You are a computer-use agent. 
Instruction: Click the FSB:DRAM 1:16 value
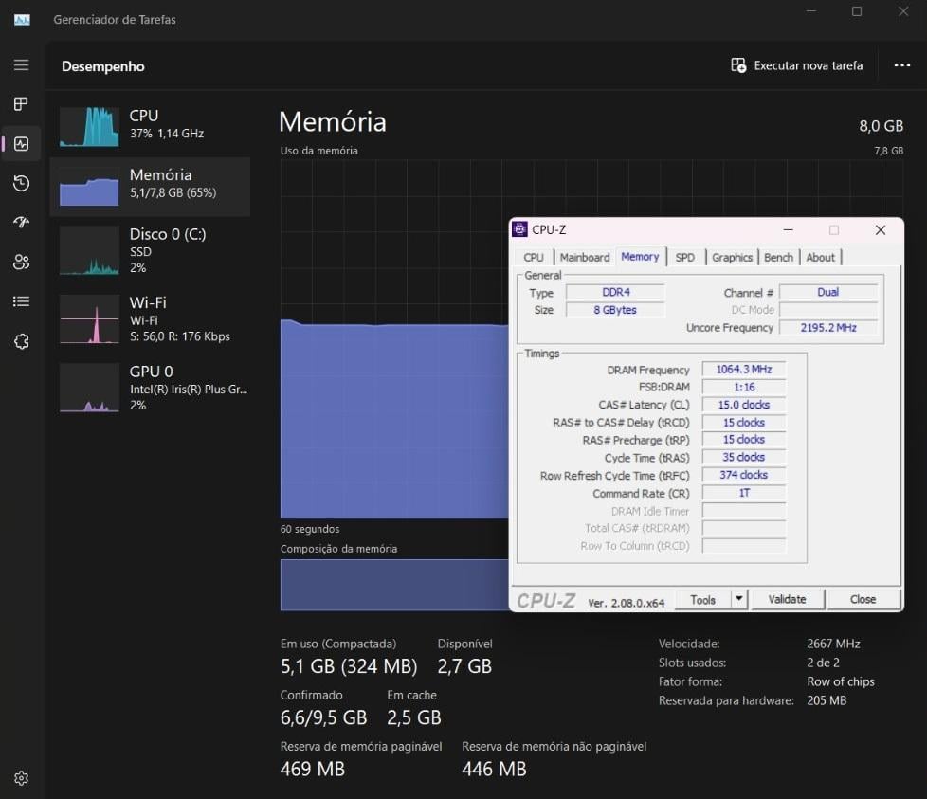(744, 387)
